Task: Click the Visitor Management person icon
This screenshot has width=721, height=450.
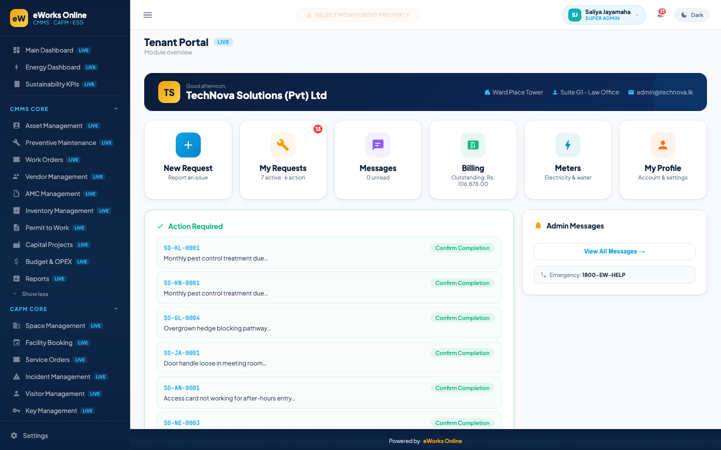Action: 17,393
